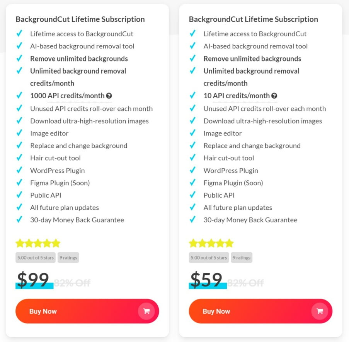This screenshot has width=349, height=342.
Task: Buy the $59 lifetime plan
Action: click(260, 311)
